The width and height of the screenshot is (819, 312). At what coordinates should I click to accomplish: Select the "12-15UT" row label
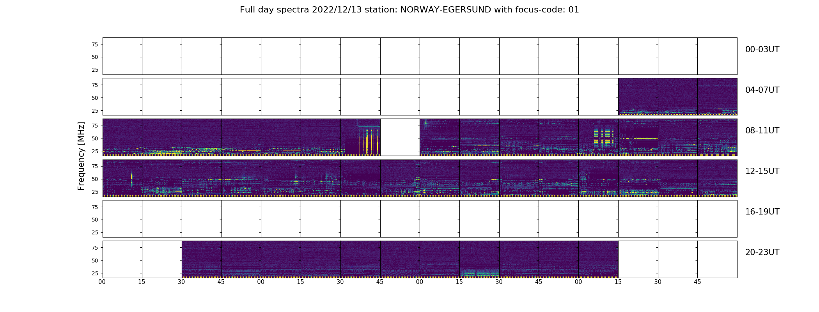point(762,171)
